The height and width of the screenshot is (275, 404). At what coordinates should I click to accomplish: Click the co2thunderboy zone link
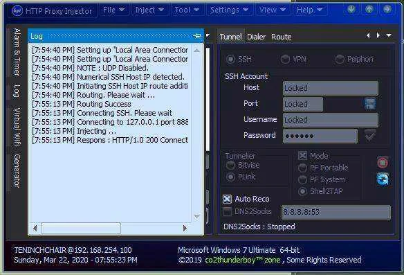(242, 260)
